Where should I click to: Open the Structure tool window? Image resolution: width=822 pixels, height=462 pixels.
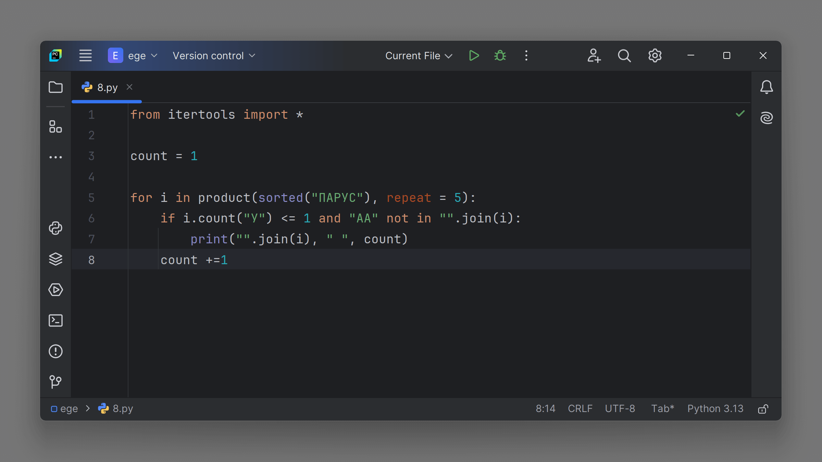(55, 126)
